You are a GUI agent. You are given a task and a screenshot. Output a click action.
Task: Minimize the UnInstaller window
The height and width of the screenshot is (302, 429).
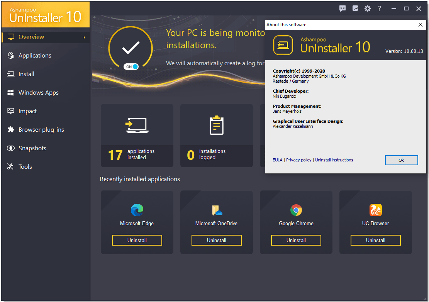394,9
